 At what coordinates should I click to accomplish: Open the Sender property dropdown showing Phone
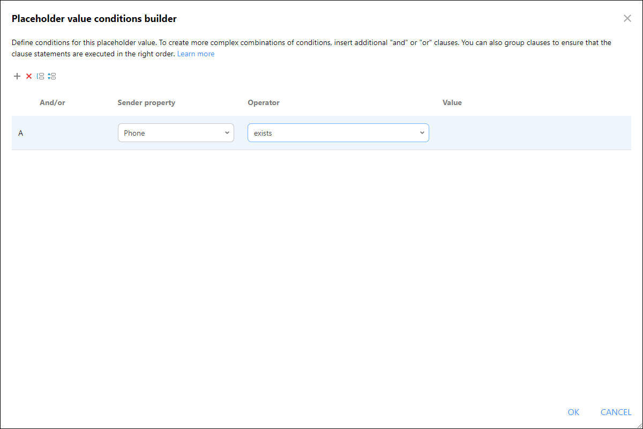[176, 133]
